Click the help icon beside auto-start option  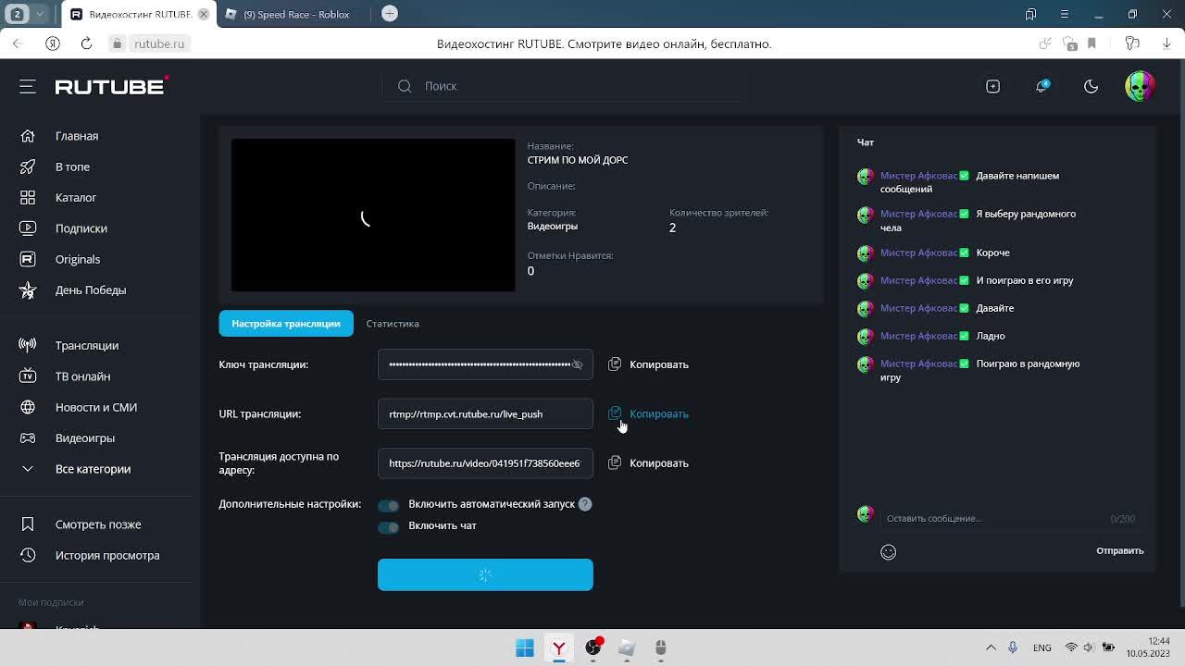585,504
